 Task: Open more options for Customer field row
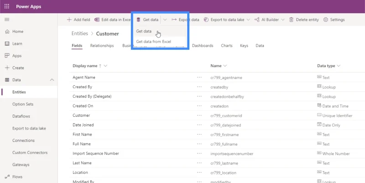pyautogui.click(x=199, y=115)
